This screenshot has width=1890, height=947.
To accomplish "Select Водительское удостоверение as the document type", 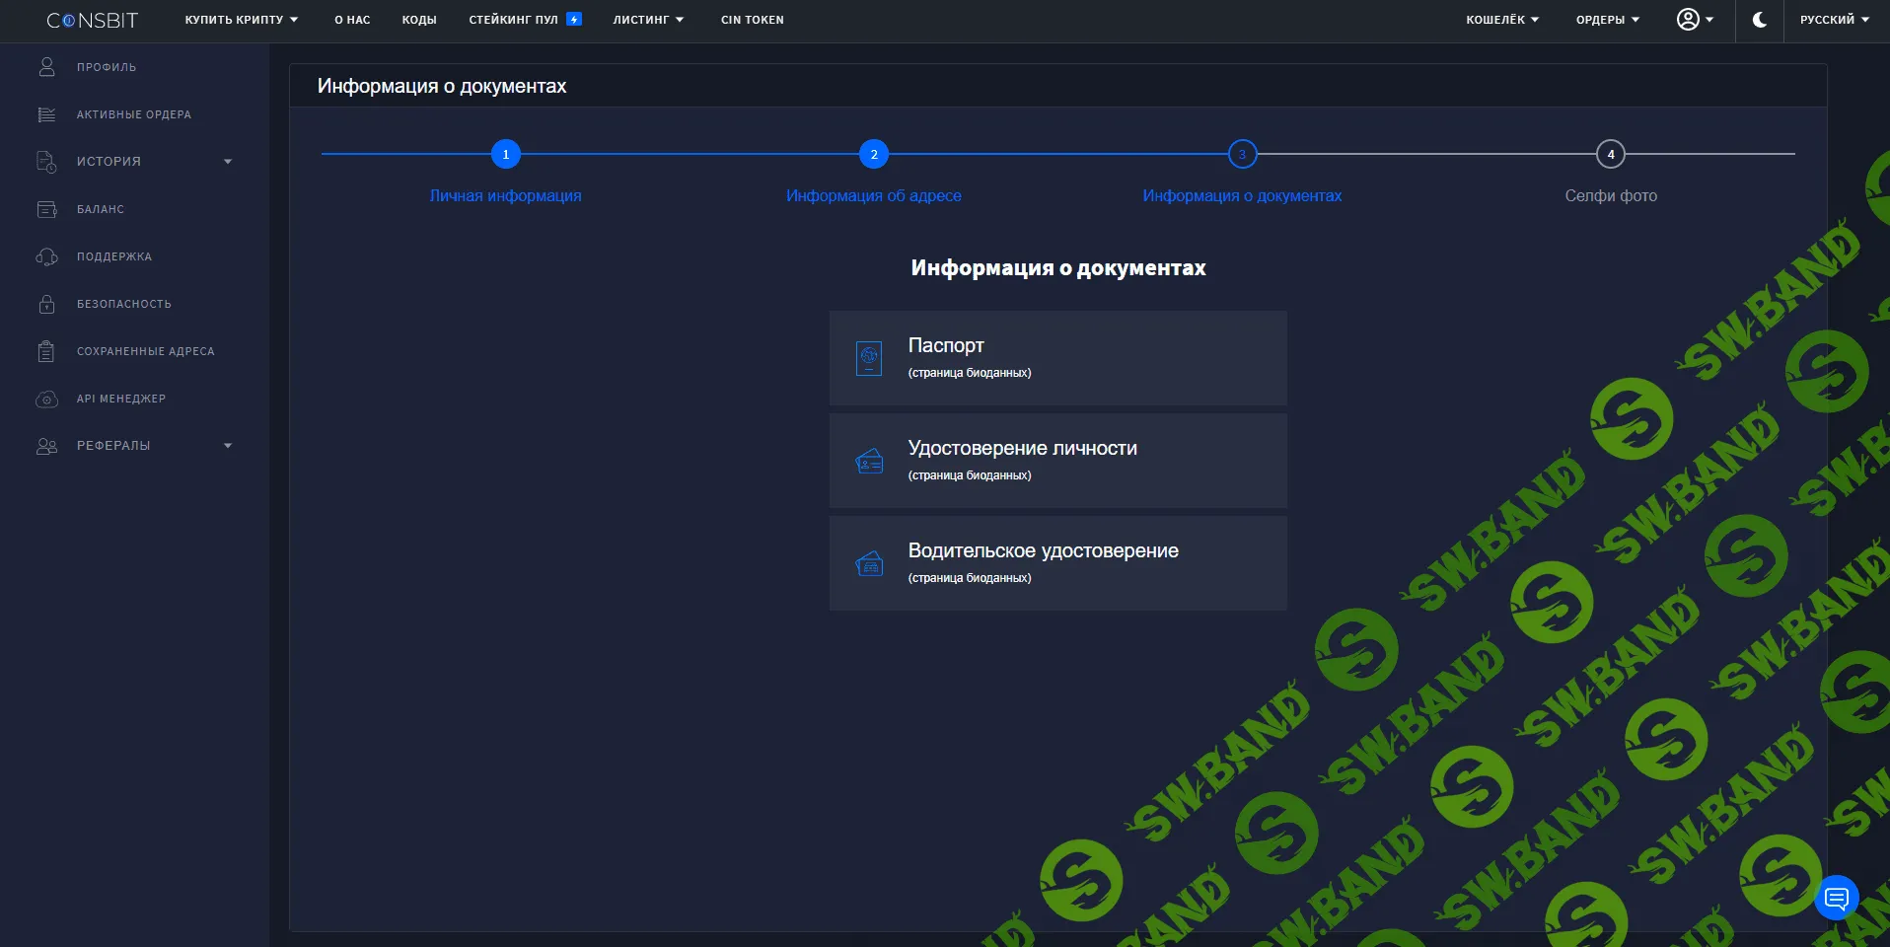I will [x=1056, y=562].
